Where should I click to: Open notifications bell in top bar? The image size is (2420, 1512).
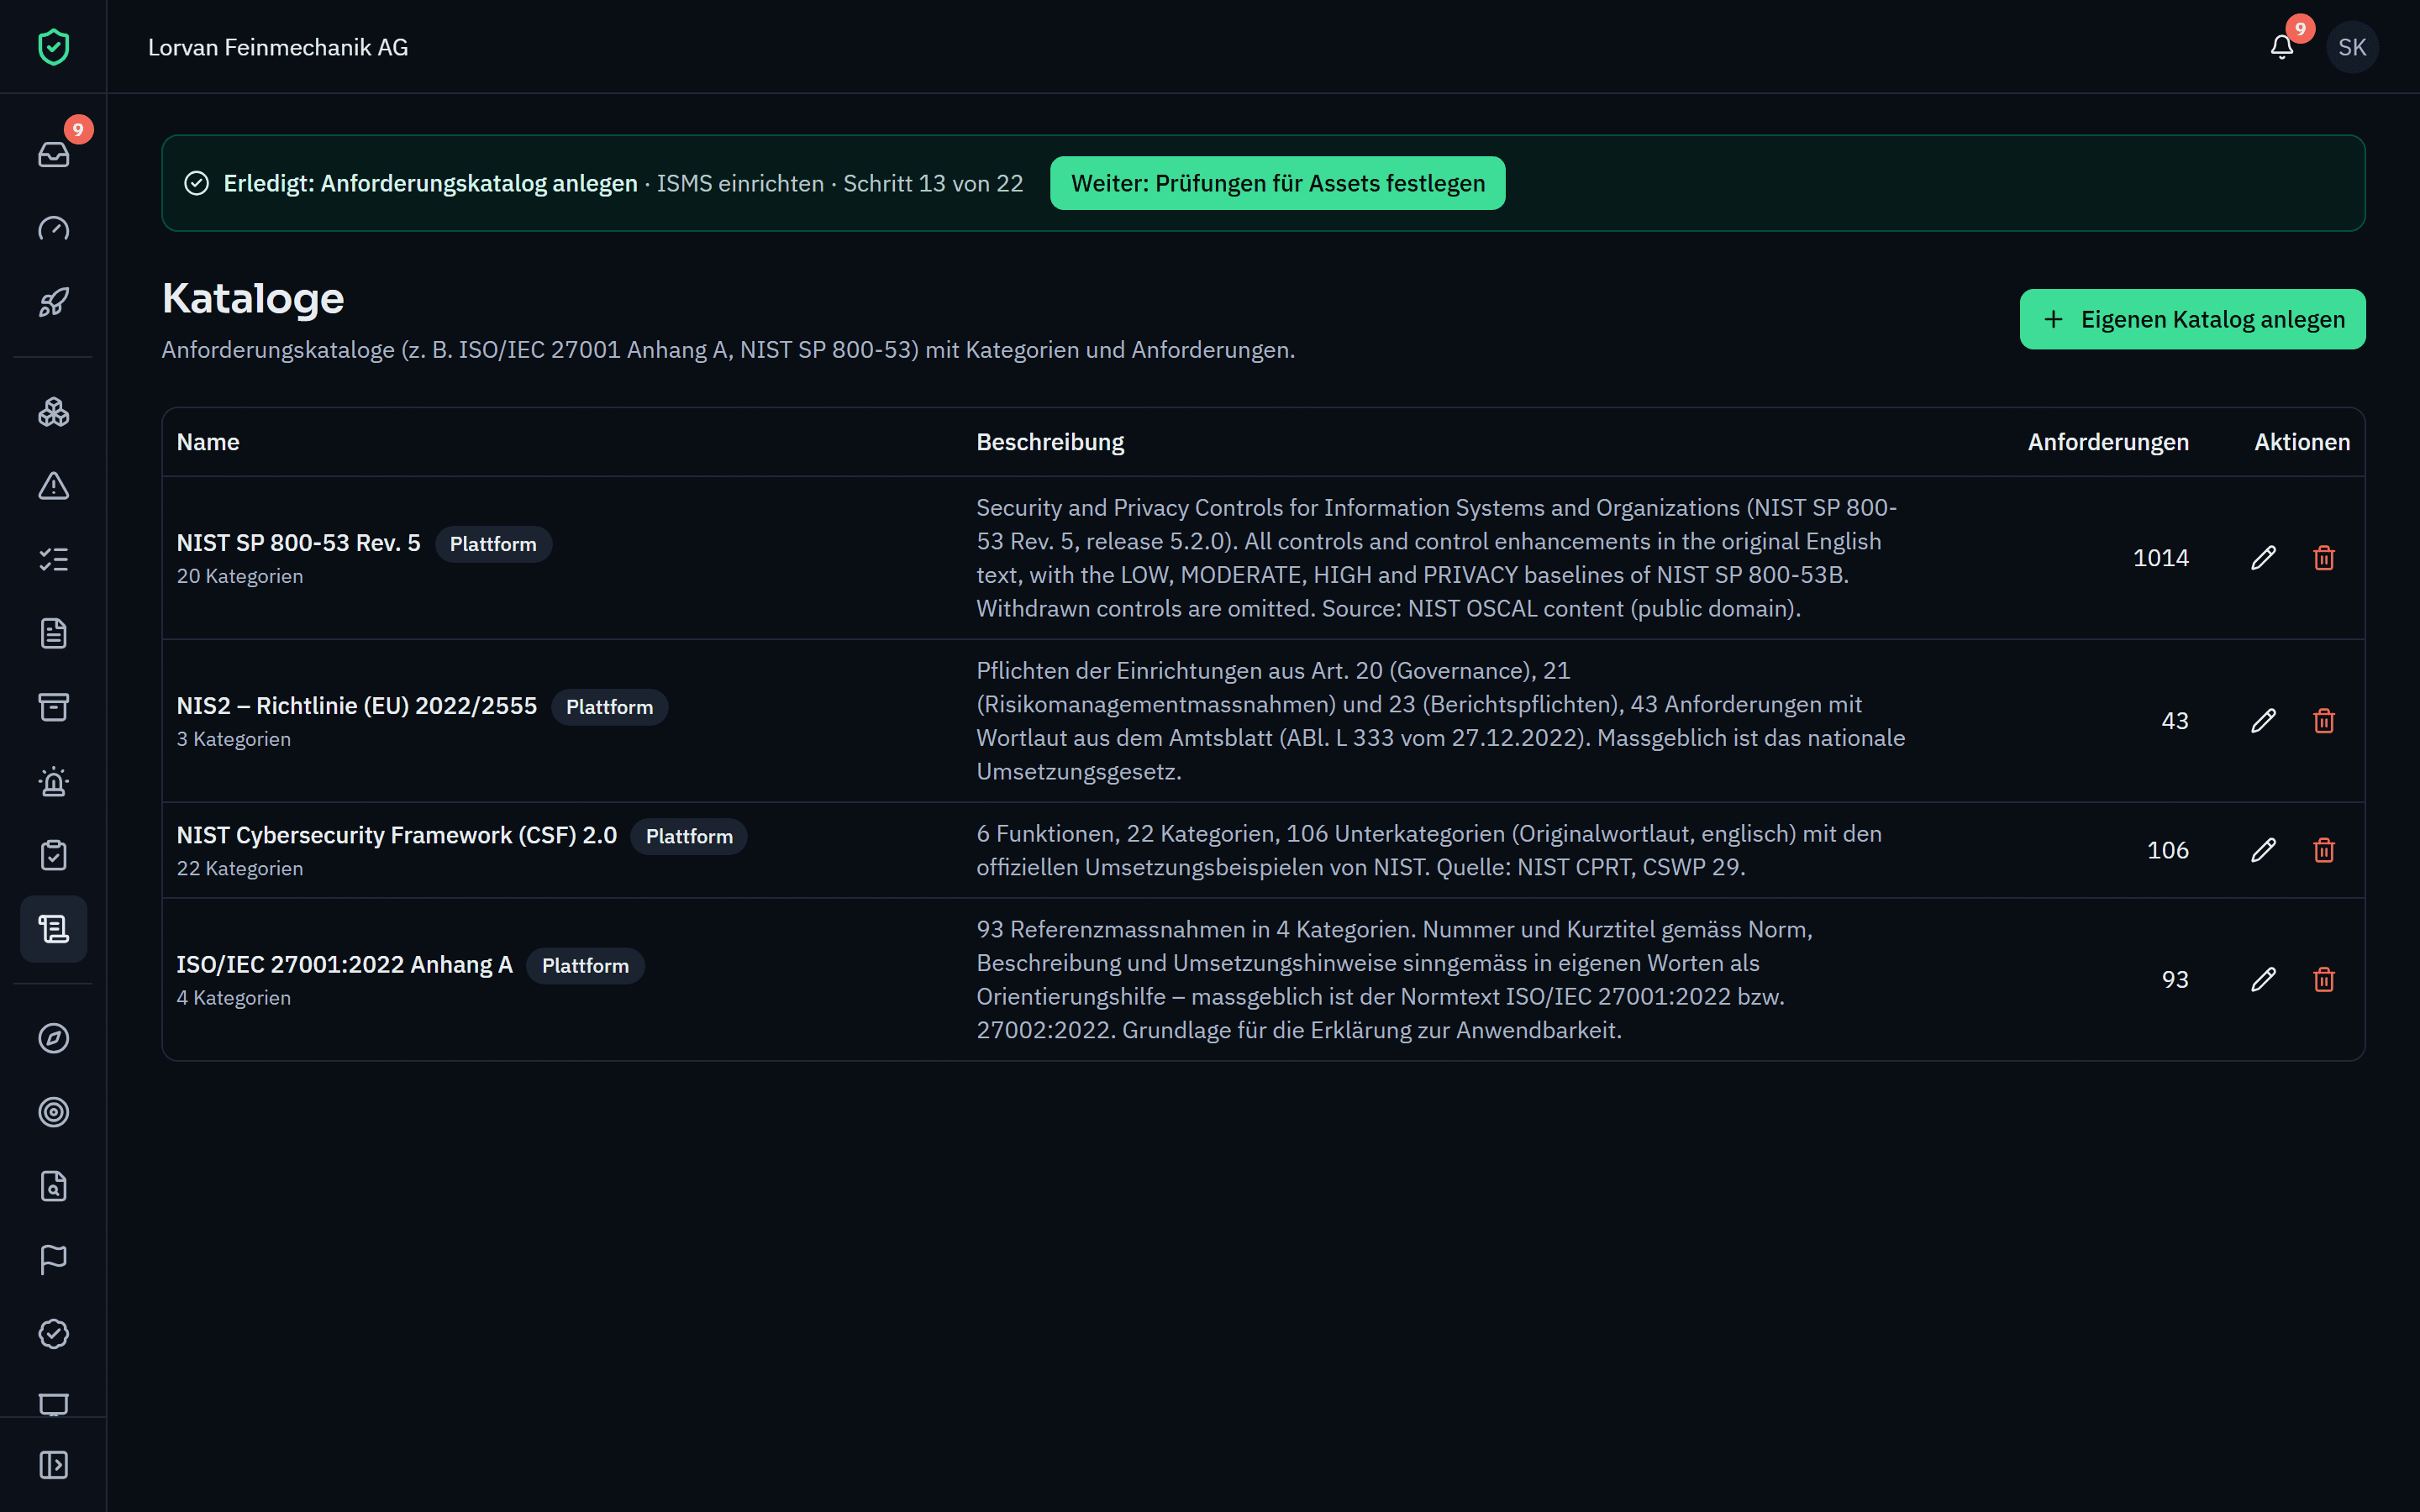click(x=2282, y=47)
